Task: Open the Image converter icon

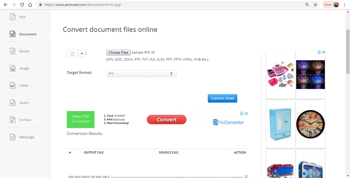Action: (x=12, y=68)
